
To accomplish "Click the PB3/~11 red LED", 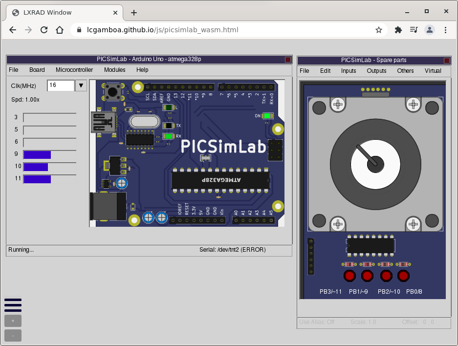I will (x=349, y=276).
